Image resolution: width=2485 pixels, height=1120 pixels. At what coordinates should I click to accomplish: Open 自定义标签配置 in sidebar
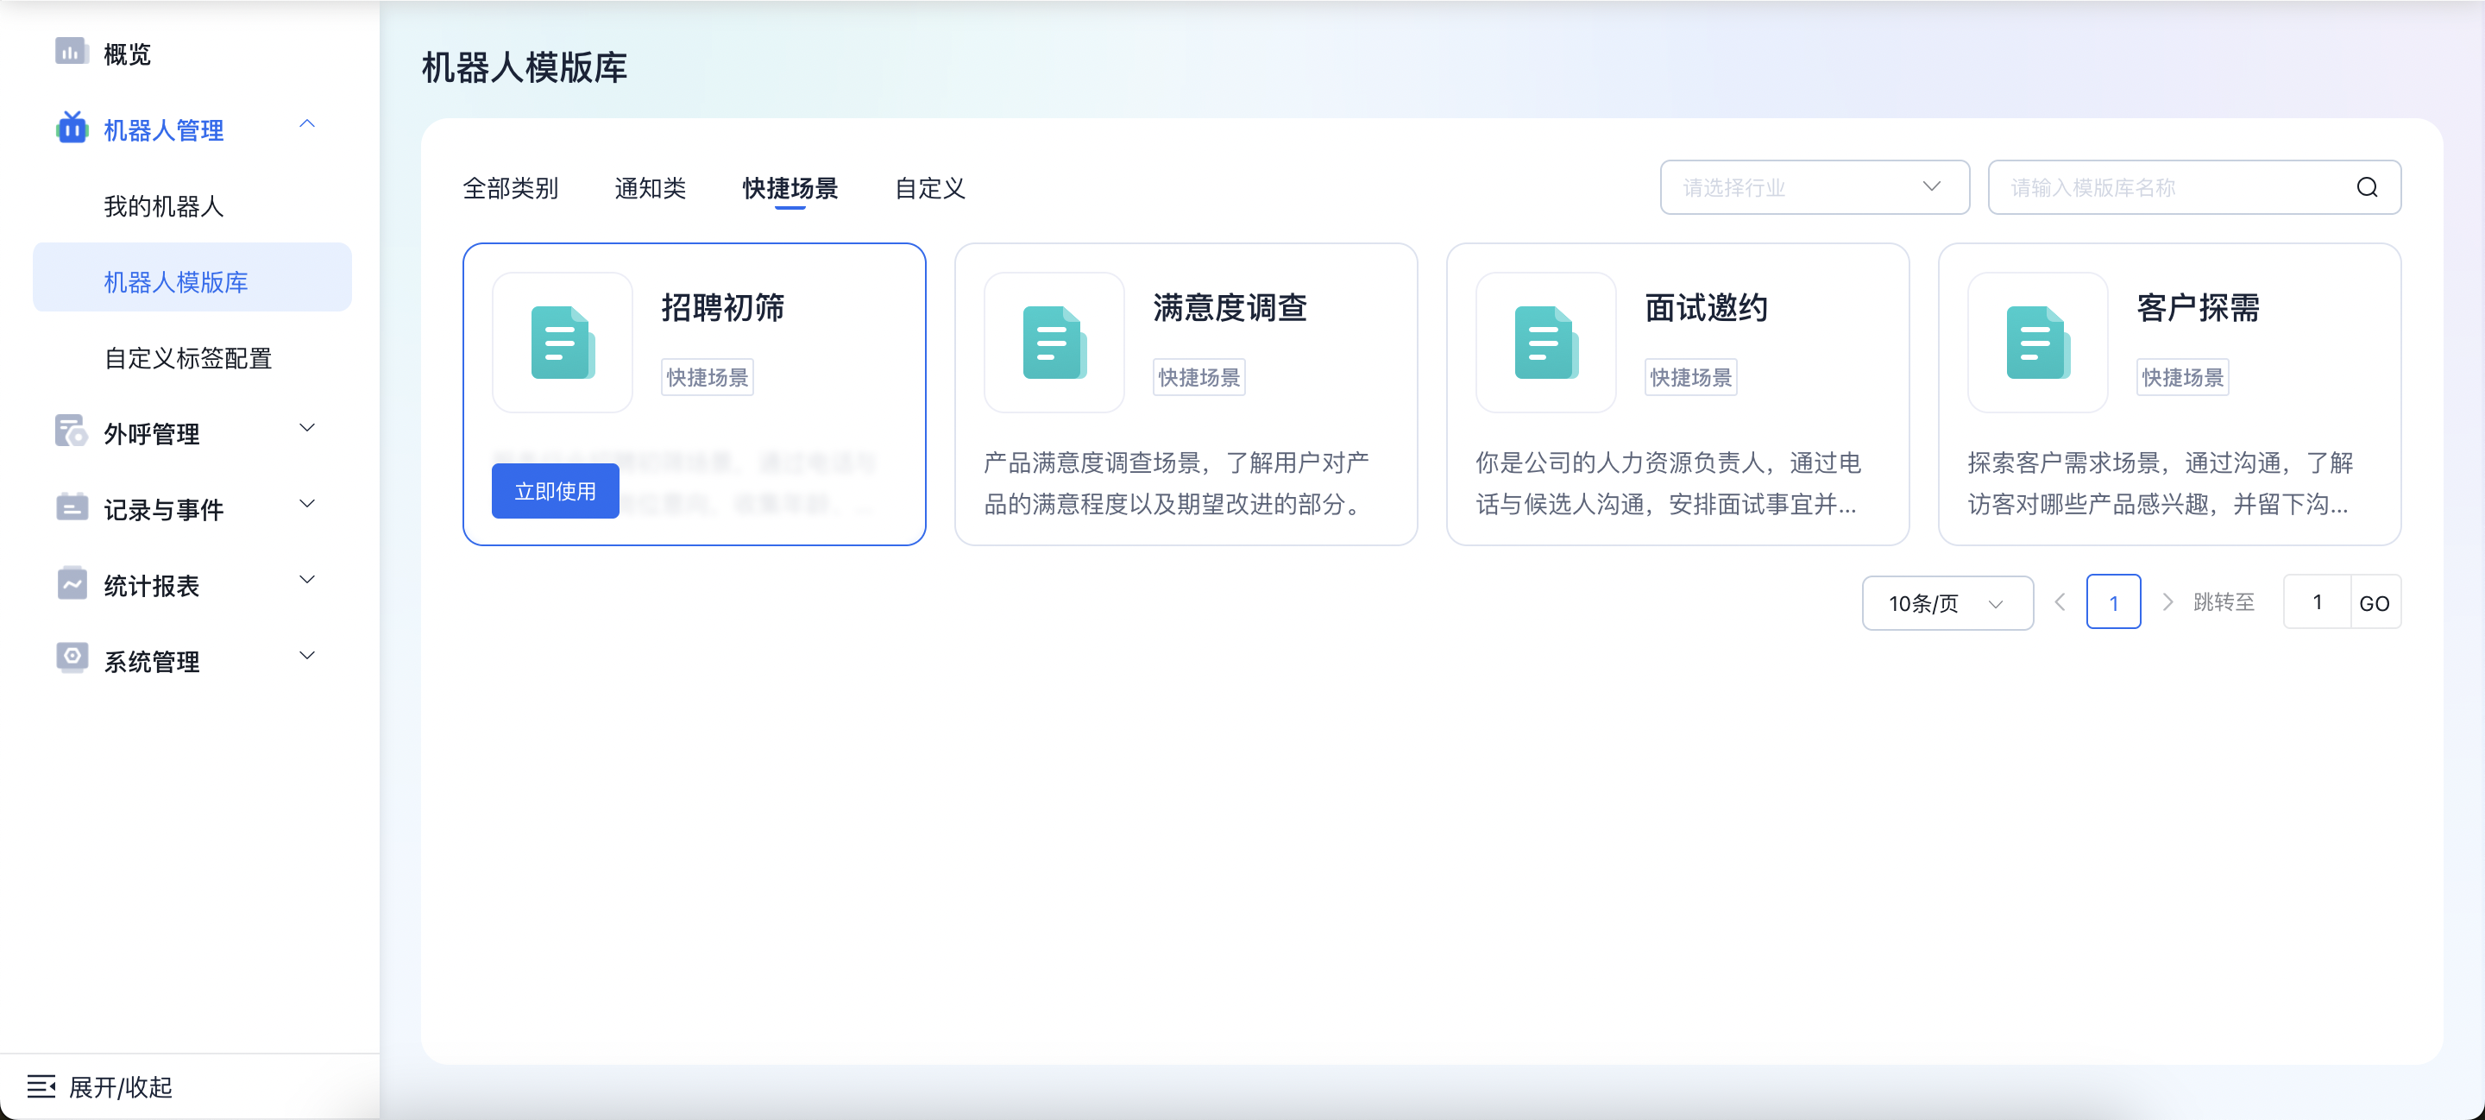tap(188, 358)
